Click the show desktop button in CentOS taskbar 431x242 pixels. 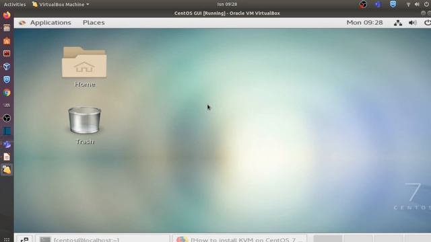24,239
